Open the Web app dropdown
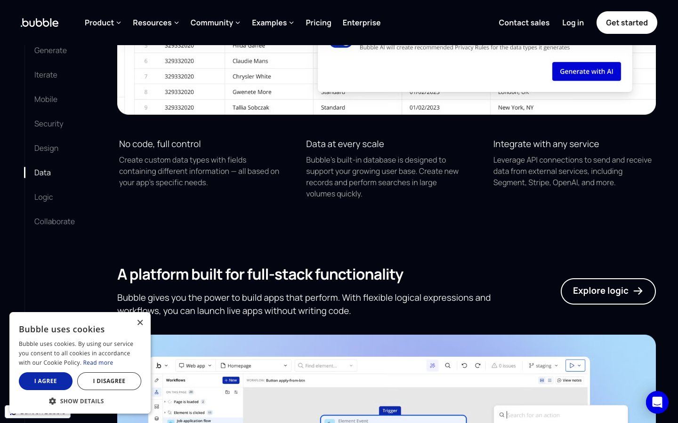678x423 pixels. [195, 365]
